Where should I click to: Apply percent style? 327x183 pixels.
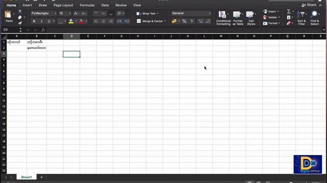coord(184,21)
